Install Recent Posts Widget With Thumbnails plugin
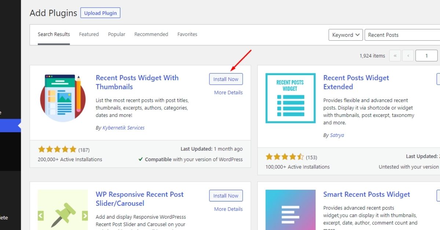The width and height of the screenshot is (440, 230). 226,79
